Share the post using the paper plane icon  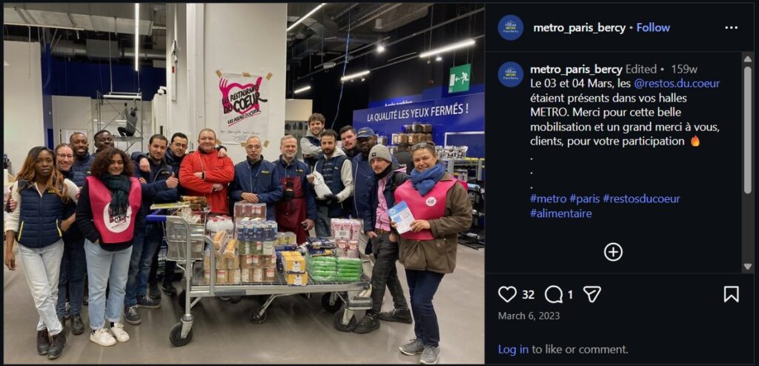[591, 294]
